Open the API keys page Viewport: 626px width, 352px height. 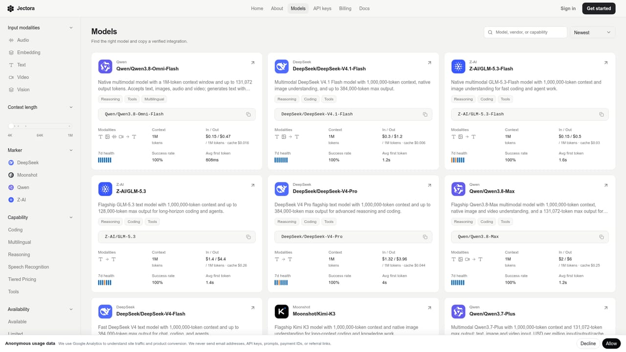point(322,8)
